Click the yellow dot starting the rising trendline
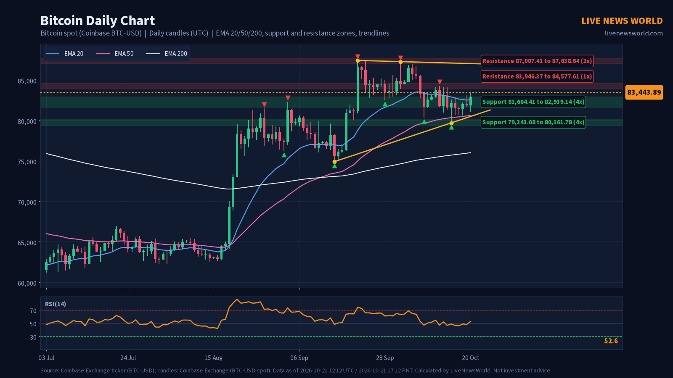This screenshot has height=378, width=673. (x=334, y=162)
